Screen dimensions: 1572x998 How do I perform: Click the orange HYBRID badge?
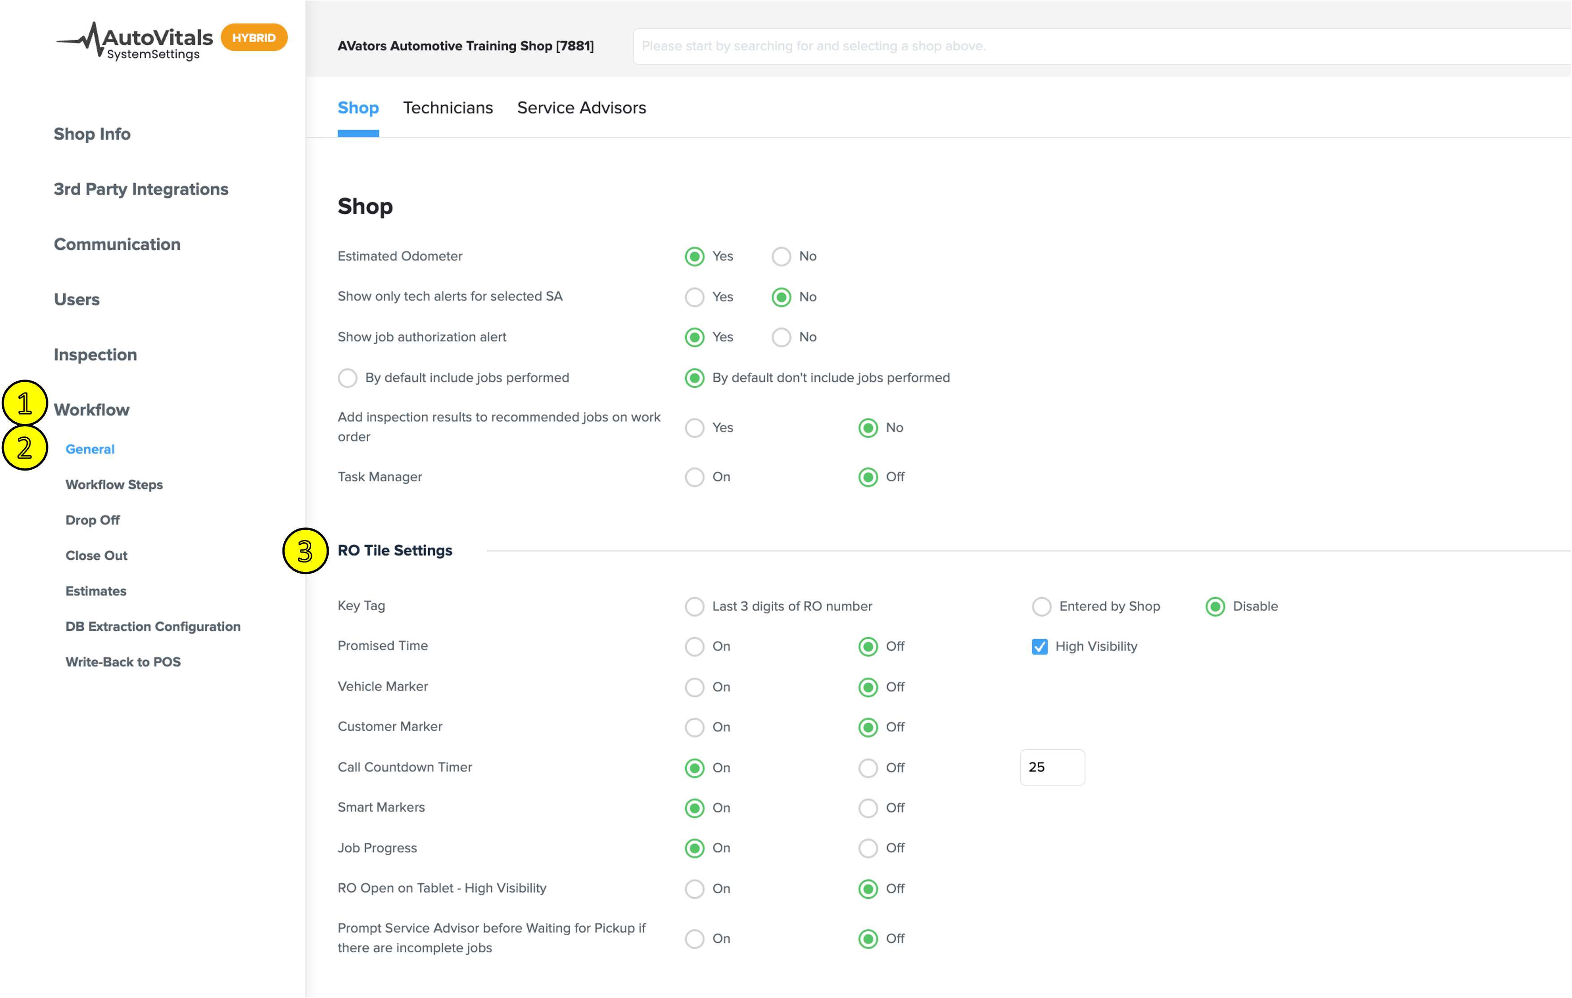254,37
